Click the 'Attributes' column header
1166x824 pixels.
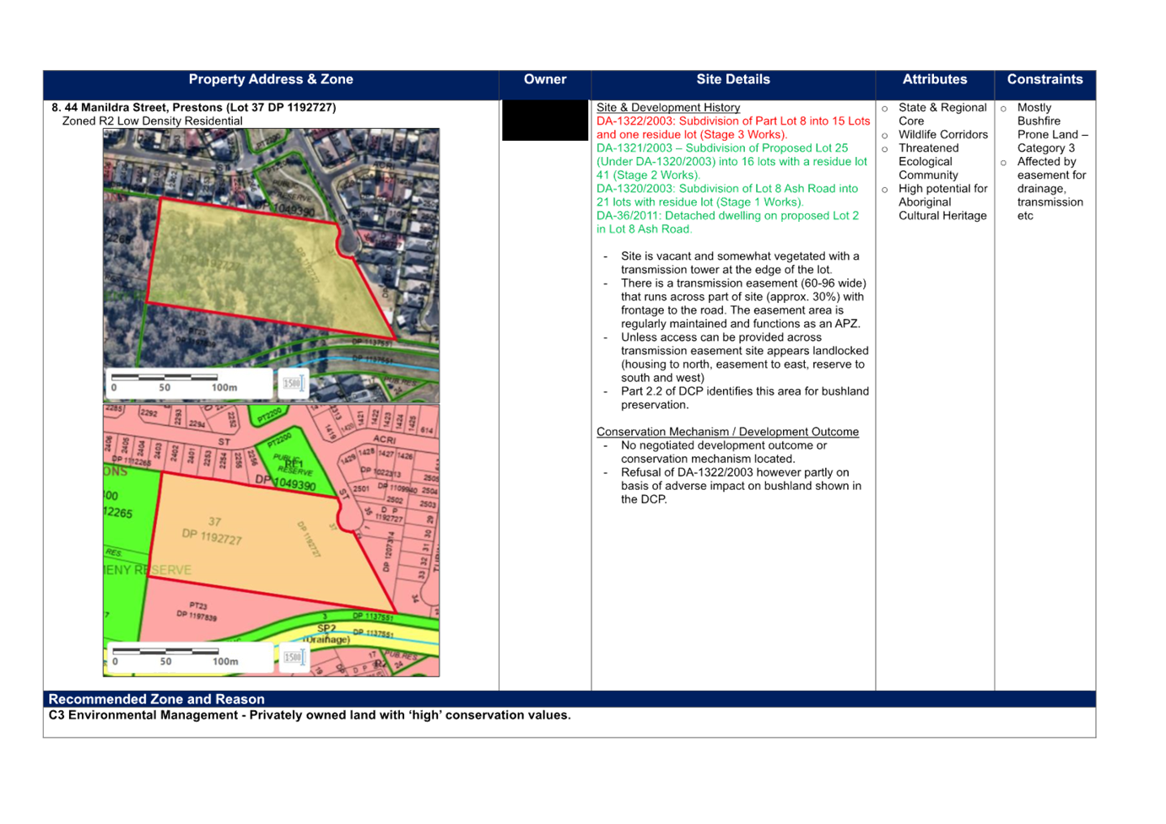click(935, 79)
